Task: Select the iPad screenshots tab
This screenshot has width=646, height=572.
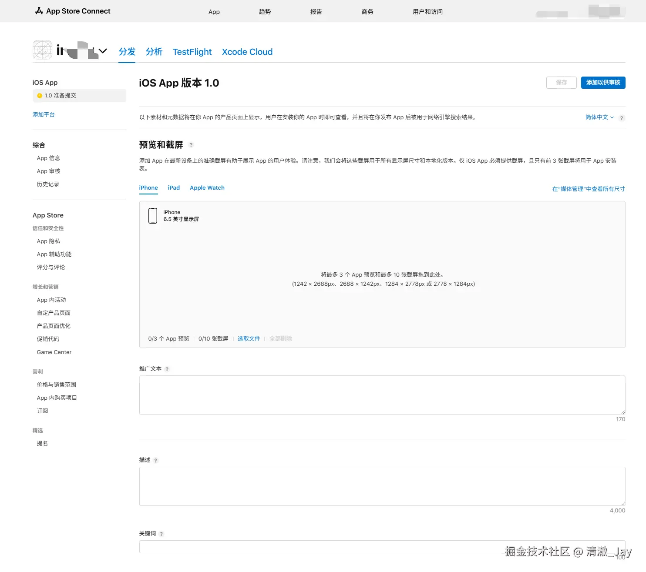Action: [x=174, y=188]
